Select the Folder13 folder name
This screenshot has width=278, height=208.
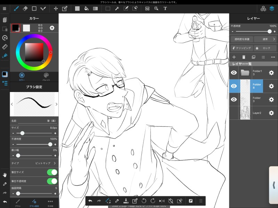coord(257,73)
